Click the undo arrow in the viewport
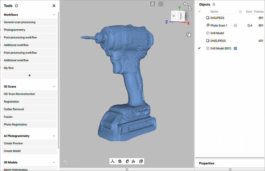265x171 pixels. [65, 162]
